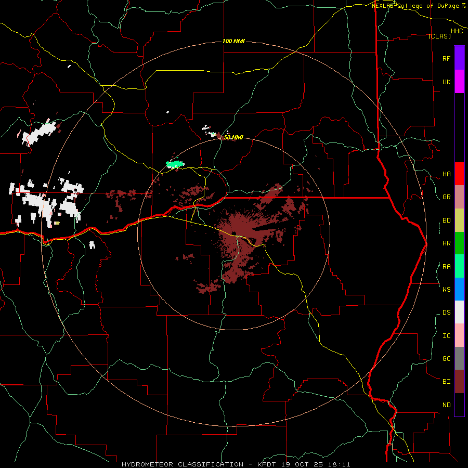Select the IC pink legend swatch
The width and height of the screenshot is (468, 468).
coord(459,335)
